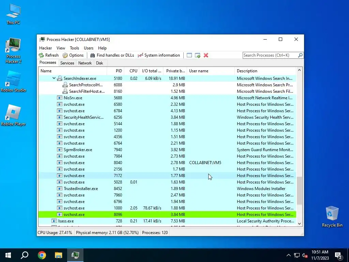Viewport: 349px width, 262px height.
Task: Click the vertical scrollbar thumb
Action: click(299, 190)
